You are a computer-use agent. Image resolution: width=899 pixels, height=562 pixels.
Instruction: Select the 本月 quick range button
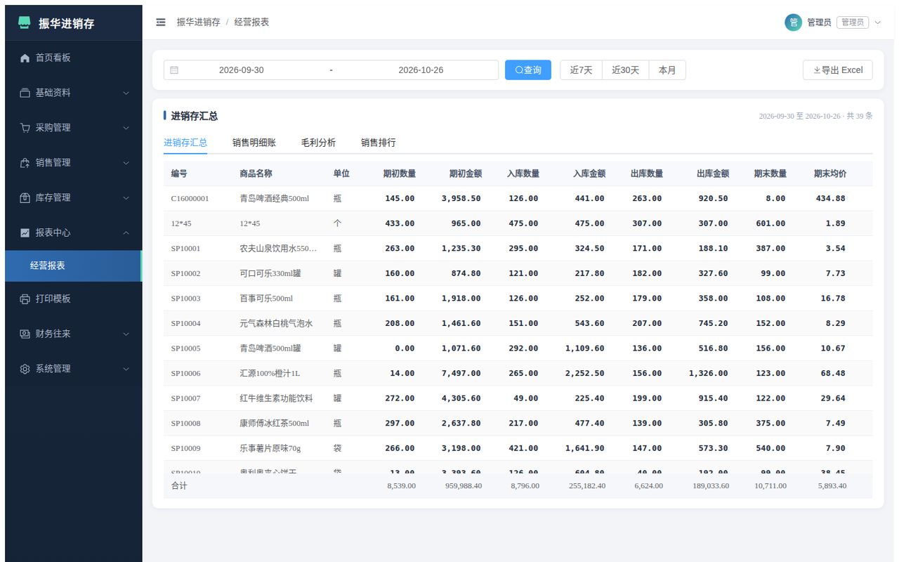[x=667, y=70]
